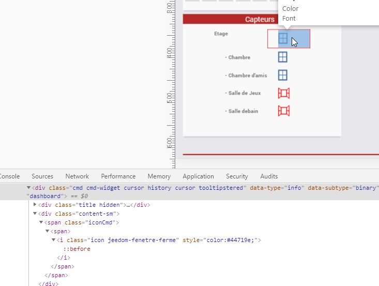Image resolution: width=379 pixels, height=286 pixels.
Task: Collapse the jeedom-fenetre-ferme icon element
Action: coord(53,240)
